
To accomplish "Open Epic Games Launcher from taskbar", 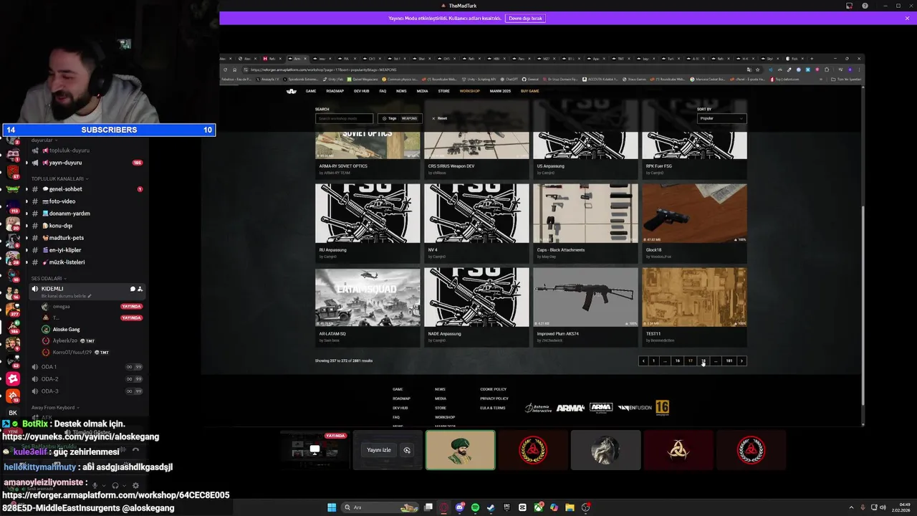I will click(x=506, y=507).
